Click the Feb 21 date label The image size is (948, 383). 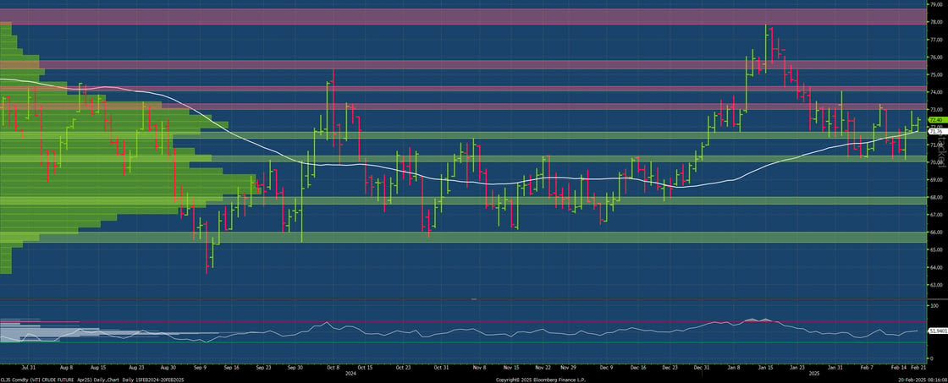click(919, 367)
